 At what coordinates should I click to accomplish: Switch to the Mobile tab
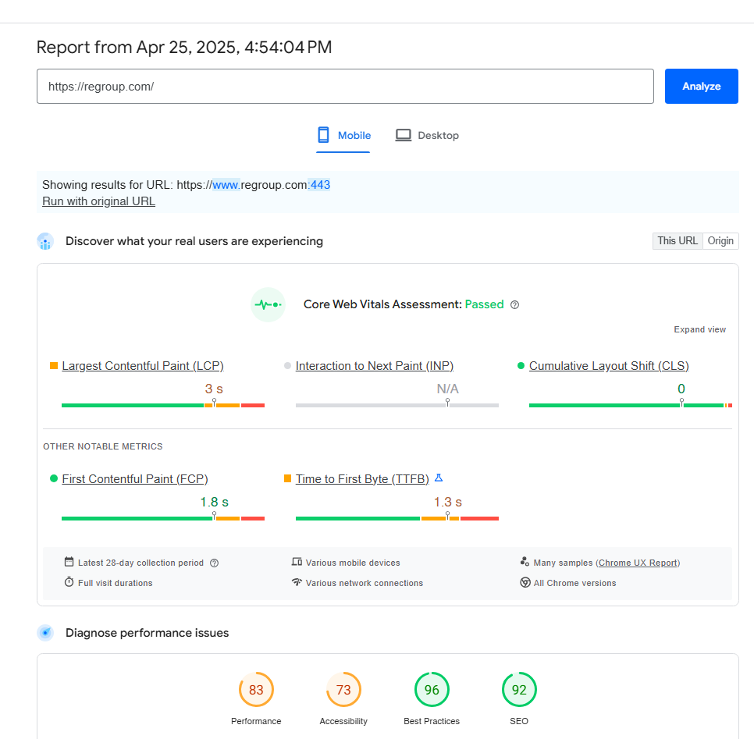click(343, 136)
